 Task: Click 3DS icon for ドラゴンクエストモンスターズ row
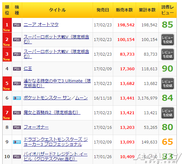(x=17, y=142)
